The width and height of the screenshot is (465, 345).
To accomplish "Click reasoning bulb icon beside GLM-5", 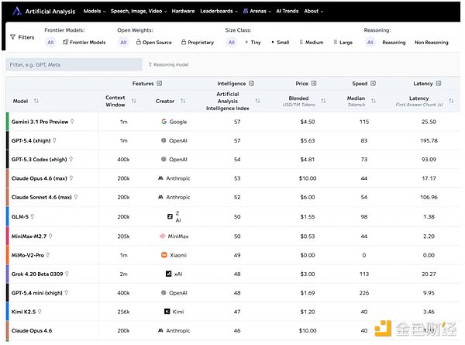I will pyautogui.click(x=33, y=217).
